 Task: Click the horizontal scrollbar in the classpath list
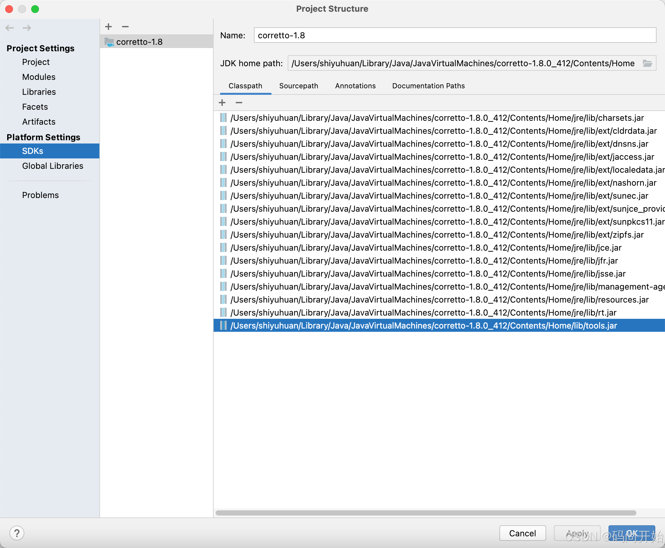point(425,513)
